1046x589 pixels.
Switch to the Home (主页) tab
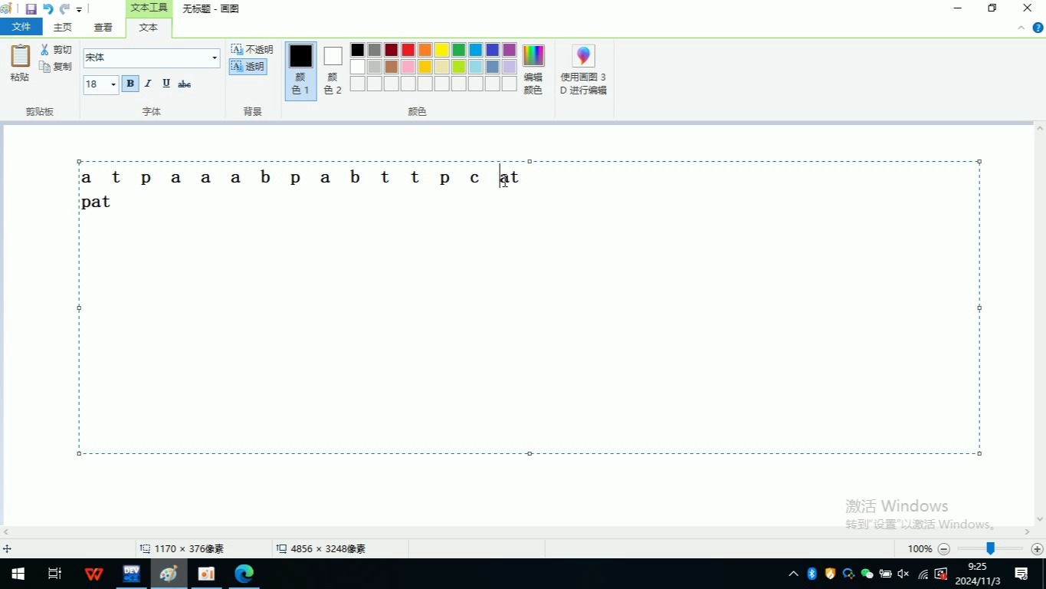point(63,27)
